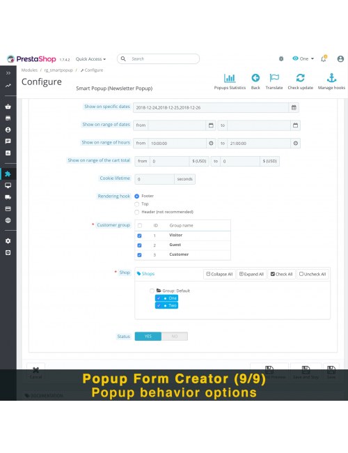Open Advanced Parameters icon in sidebar
The image size is (348, 453).
coord(8,253)
